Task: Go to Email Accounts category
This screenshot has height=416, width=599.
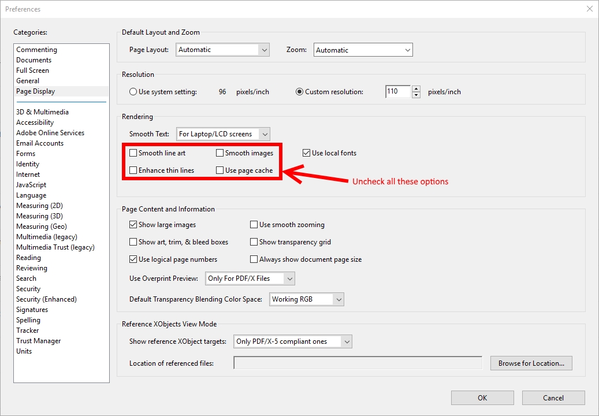Action: (40, 143)
